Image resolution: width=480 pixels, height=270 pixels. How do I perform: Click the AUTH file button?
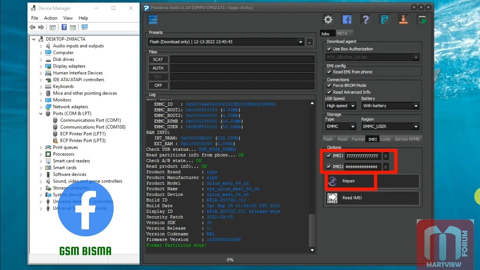(158, 68)
